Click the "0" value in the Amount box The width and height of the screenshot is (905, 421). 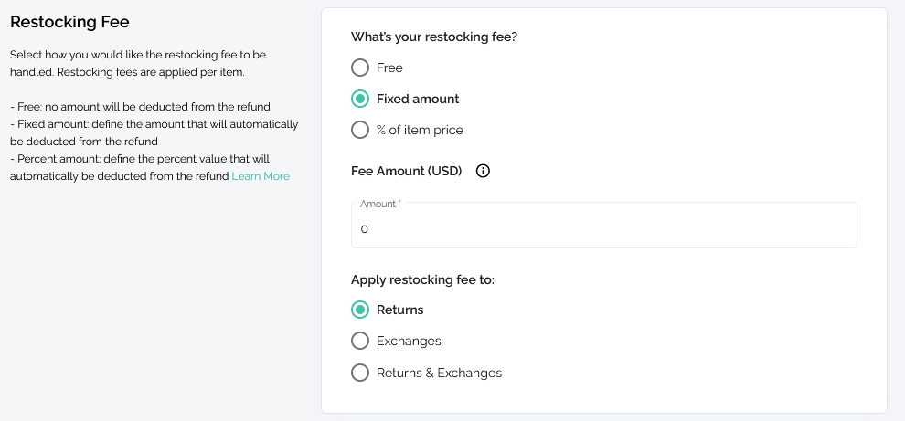364,229
